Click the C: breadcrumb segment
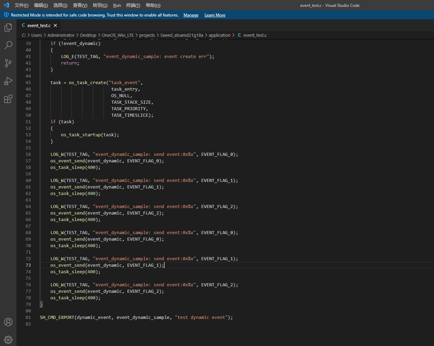Viewport: 434px width, 346px height. (x=24, y=35)
